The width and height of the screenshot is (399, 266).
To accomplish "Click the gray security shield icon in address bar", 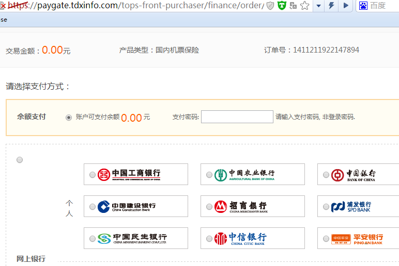I will point(270,6).
